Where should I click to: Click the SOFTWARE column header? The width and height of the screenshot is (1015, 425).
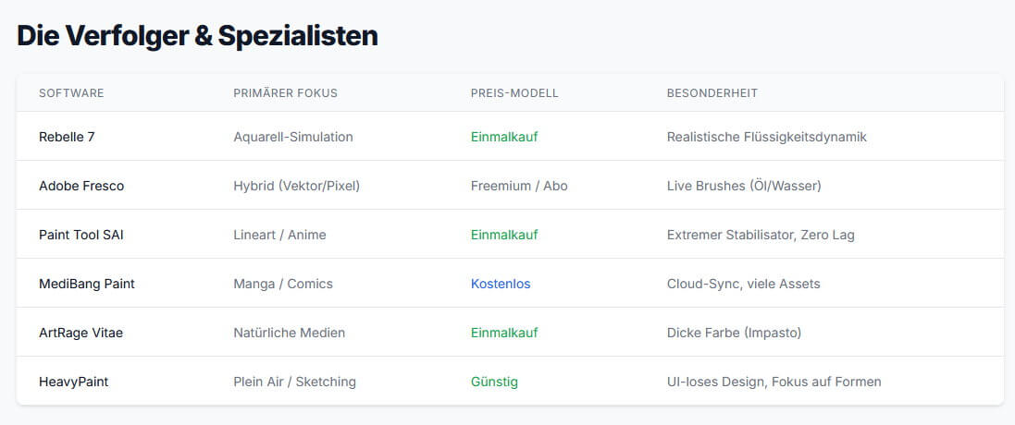tap(71, 93)
